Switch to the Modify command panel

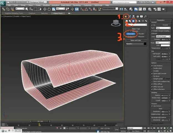130,17
